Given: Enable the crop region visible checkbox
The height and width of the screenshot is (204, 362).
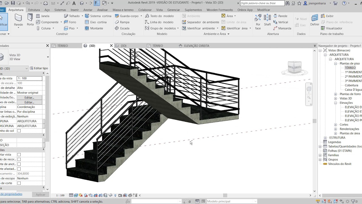Looking at the screenshot, I should [x=19, y=160].
